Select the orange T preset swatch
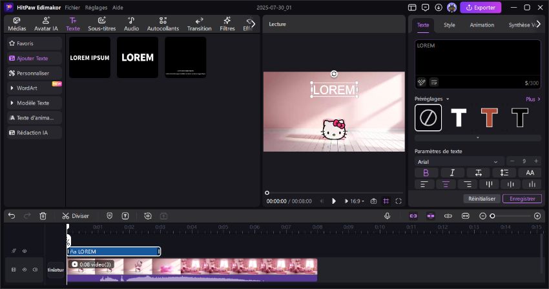The image size is (549, 289). [x=489, y=117]
